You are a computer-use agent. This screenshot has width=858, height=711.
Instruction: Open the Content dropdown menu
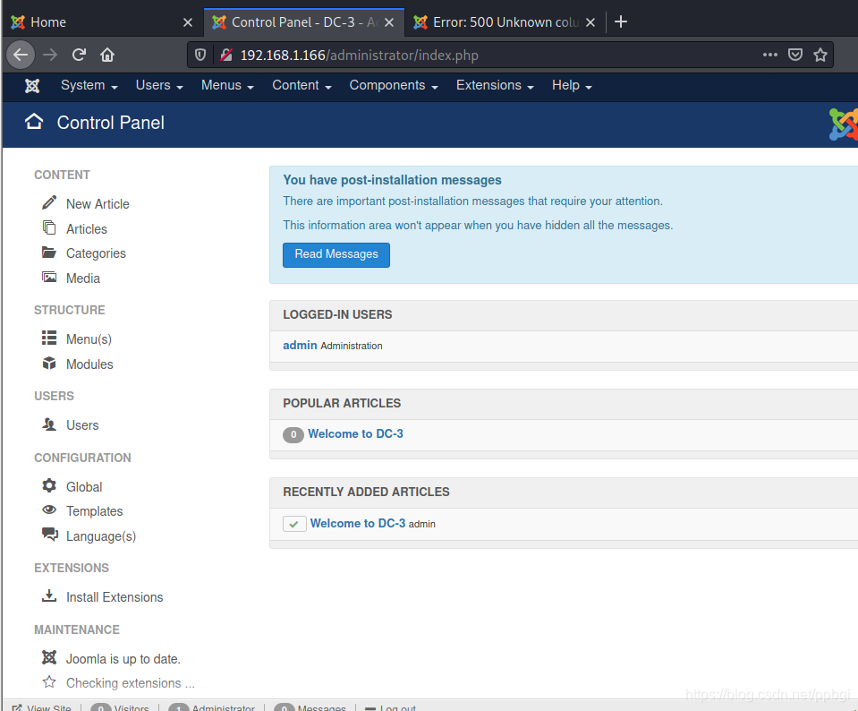pos(302,85)
